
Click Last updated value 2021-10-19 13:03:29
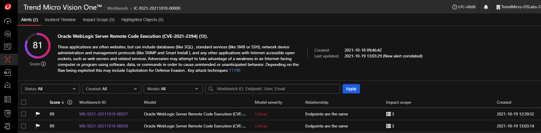click(x=383, y=56)
